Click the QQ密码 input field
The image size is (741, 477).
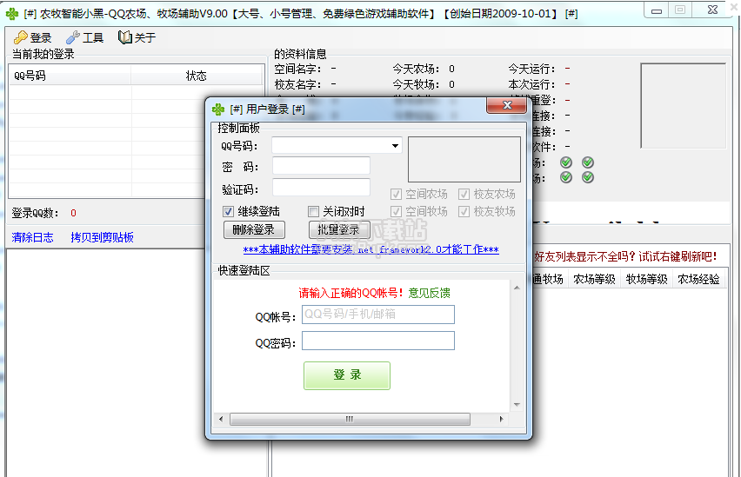(x=378, y=341)
